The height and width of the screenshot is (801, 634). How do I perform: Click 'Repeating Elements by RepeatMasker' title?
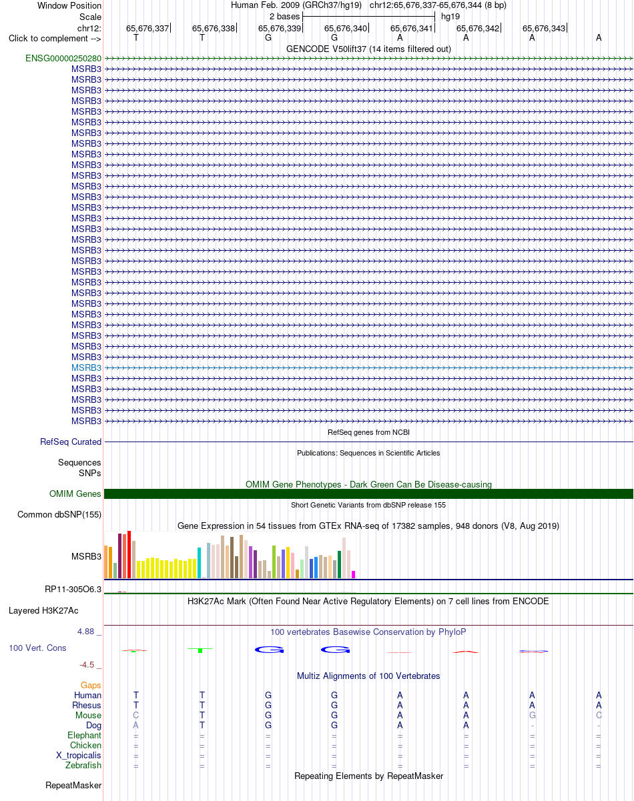(368, 776)
